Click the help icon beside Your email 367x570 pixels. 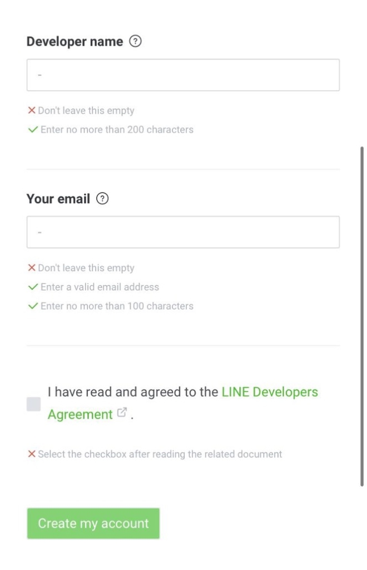coord(102,199)
